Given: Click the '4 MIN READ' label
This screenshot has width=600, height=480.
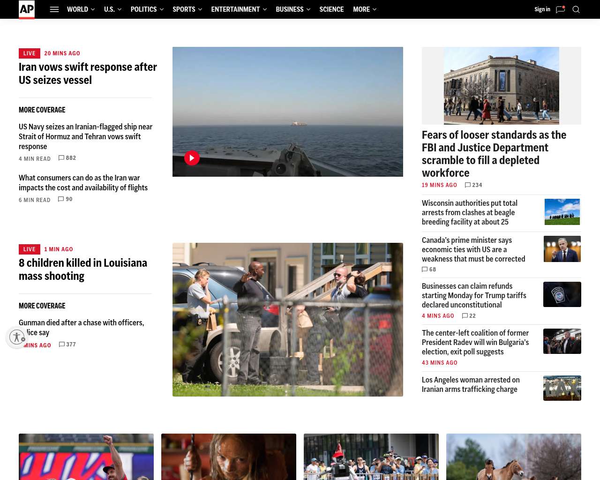Looking at the screenshot, I should (35, 159).
